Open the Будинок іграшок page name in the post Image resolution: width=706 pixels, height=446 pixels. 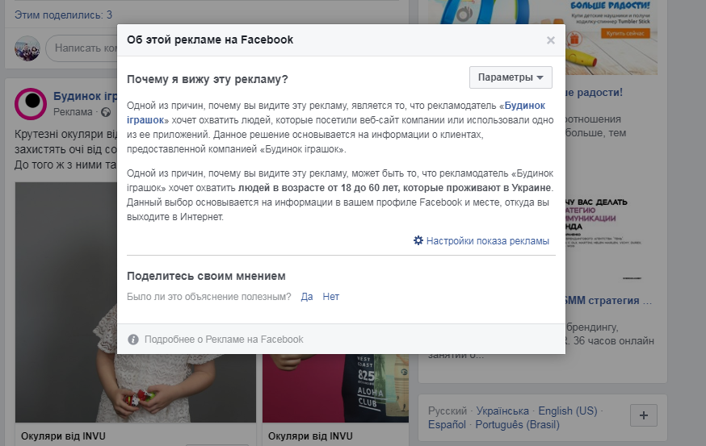(85, 96)
